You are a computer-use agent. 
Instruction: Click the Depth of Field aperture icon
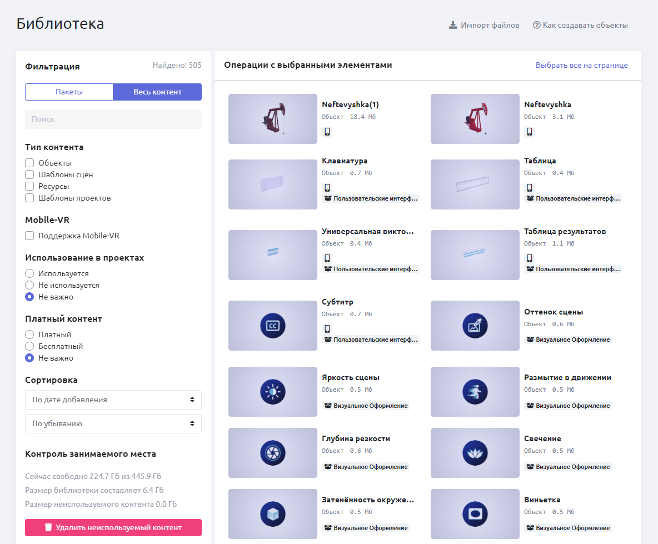(x=272, y=453)
